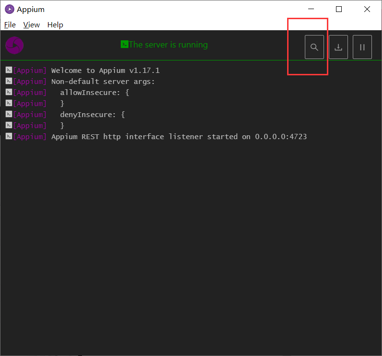Start inspector session with magnifier button
The image size is (382, 356).
click(314, 47)
